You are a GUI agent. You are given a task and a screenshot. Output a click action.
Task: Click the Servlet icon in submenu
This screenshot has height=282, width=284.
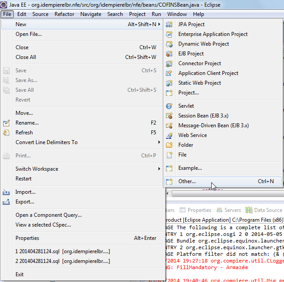(x=169, y=106)
